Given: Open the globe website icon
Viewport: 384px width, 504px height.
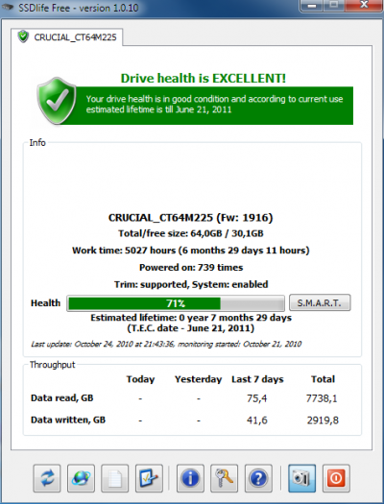Looking at the screenshot, I should [81, 478].
